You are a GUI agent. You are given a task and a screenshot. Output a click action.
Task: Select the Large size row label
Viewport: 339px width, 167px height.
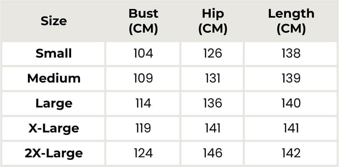(54, 104)
